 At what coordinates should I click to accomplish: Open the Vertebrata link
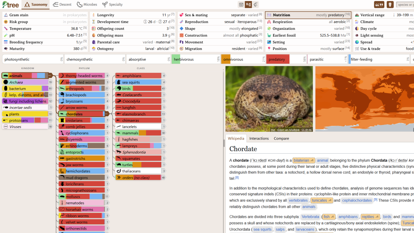point(310,217)
